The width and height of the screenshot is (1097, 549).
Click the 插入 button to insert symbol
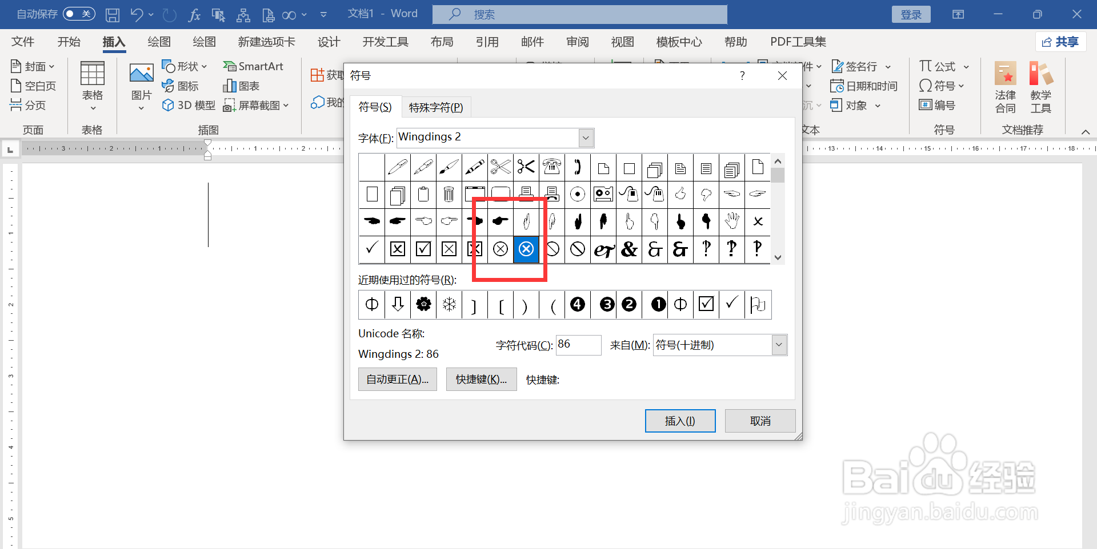pos(680,421)
